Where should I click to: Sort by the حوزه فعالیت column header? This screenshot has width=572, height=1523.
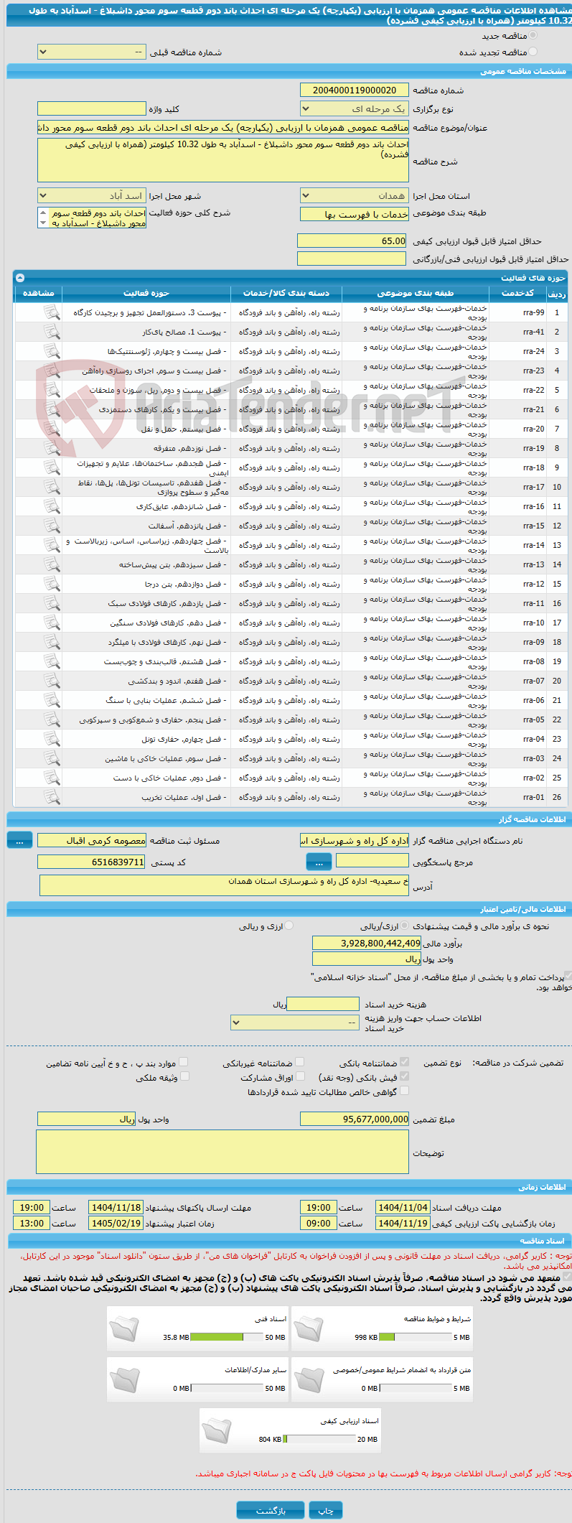(x=146, y=293)
